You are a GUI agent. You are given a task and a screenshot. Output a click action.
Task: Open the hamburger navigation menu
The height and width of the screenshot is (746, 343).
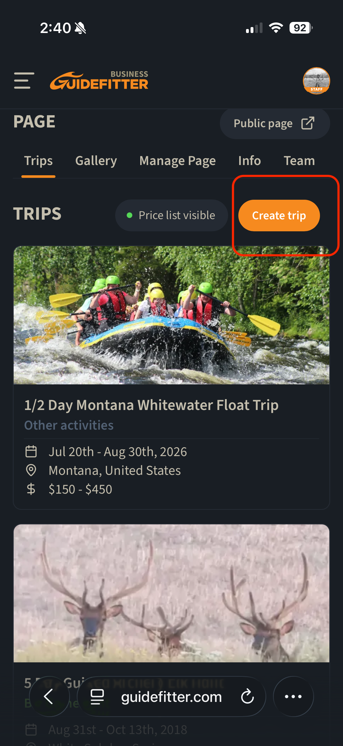coord(24,81)
